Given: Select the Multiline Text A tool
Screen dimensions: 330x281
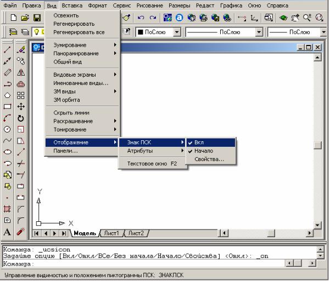Looking at the screenshot, I should point(7,232).
